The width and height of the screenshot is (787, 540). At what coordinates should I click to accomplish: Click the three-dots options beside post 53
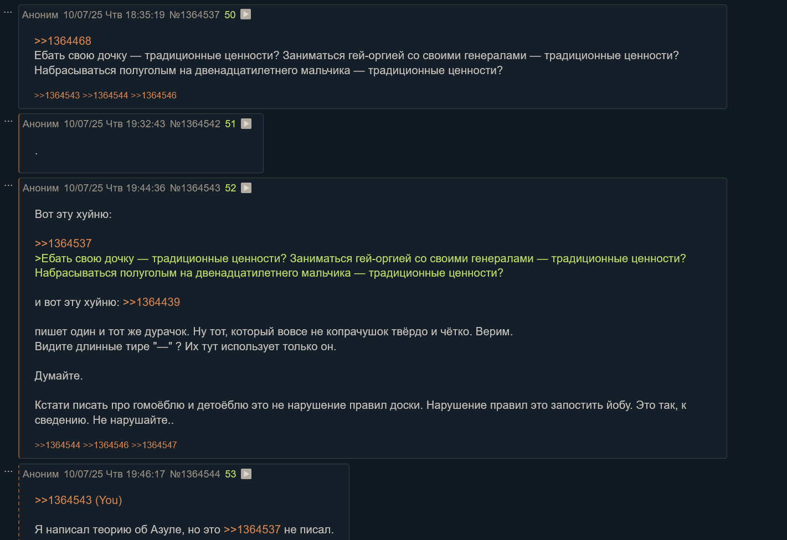click(8, 471)
